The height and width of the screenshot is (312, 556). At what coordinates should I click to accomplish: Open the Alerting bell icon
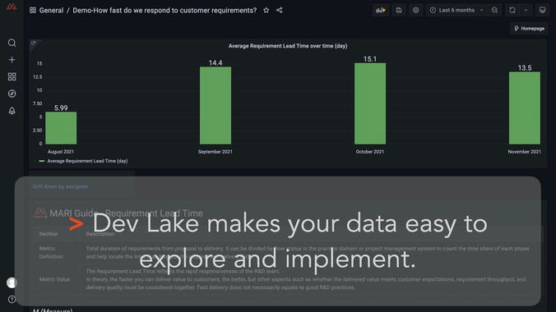[12, 111]
